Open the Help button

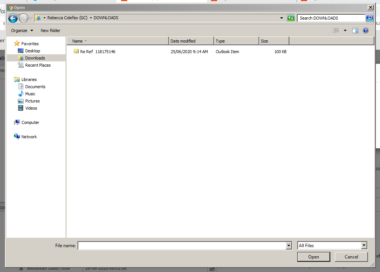click(x=365, y=31)
